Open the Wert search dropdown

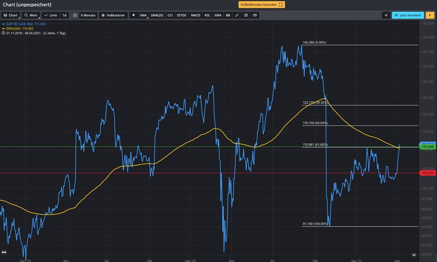[31, 15]
